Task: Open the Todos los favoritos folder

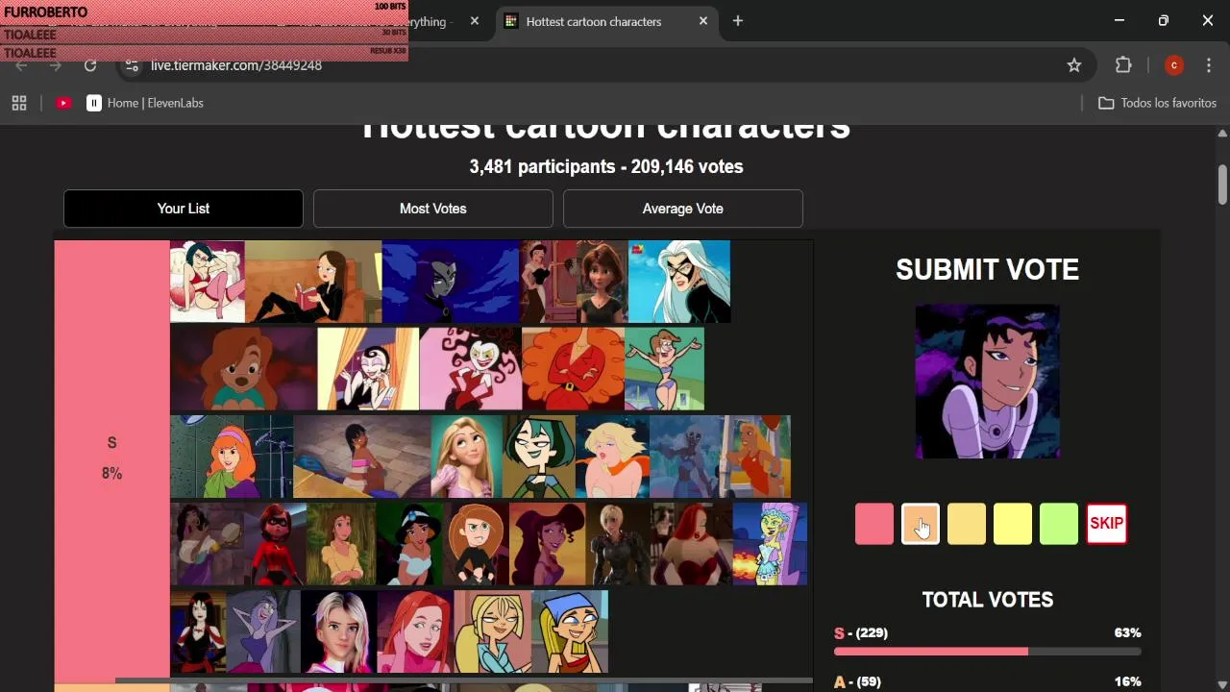Action: [1157, 103]
